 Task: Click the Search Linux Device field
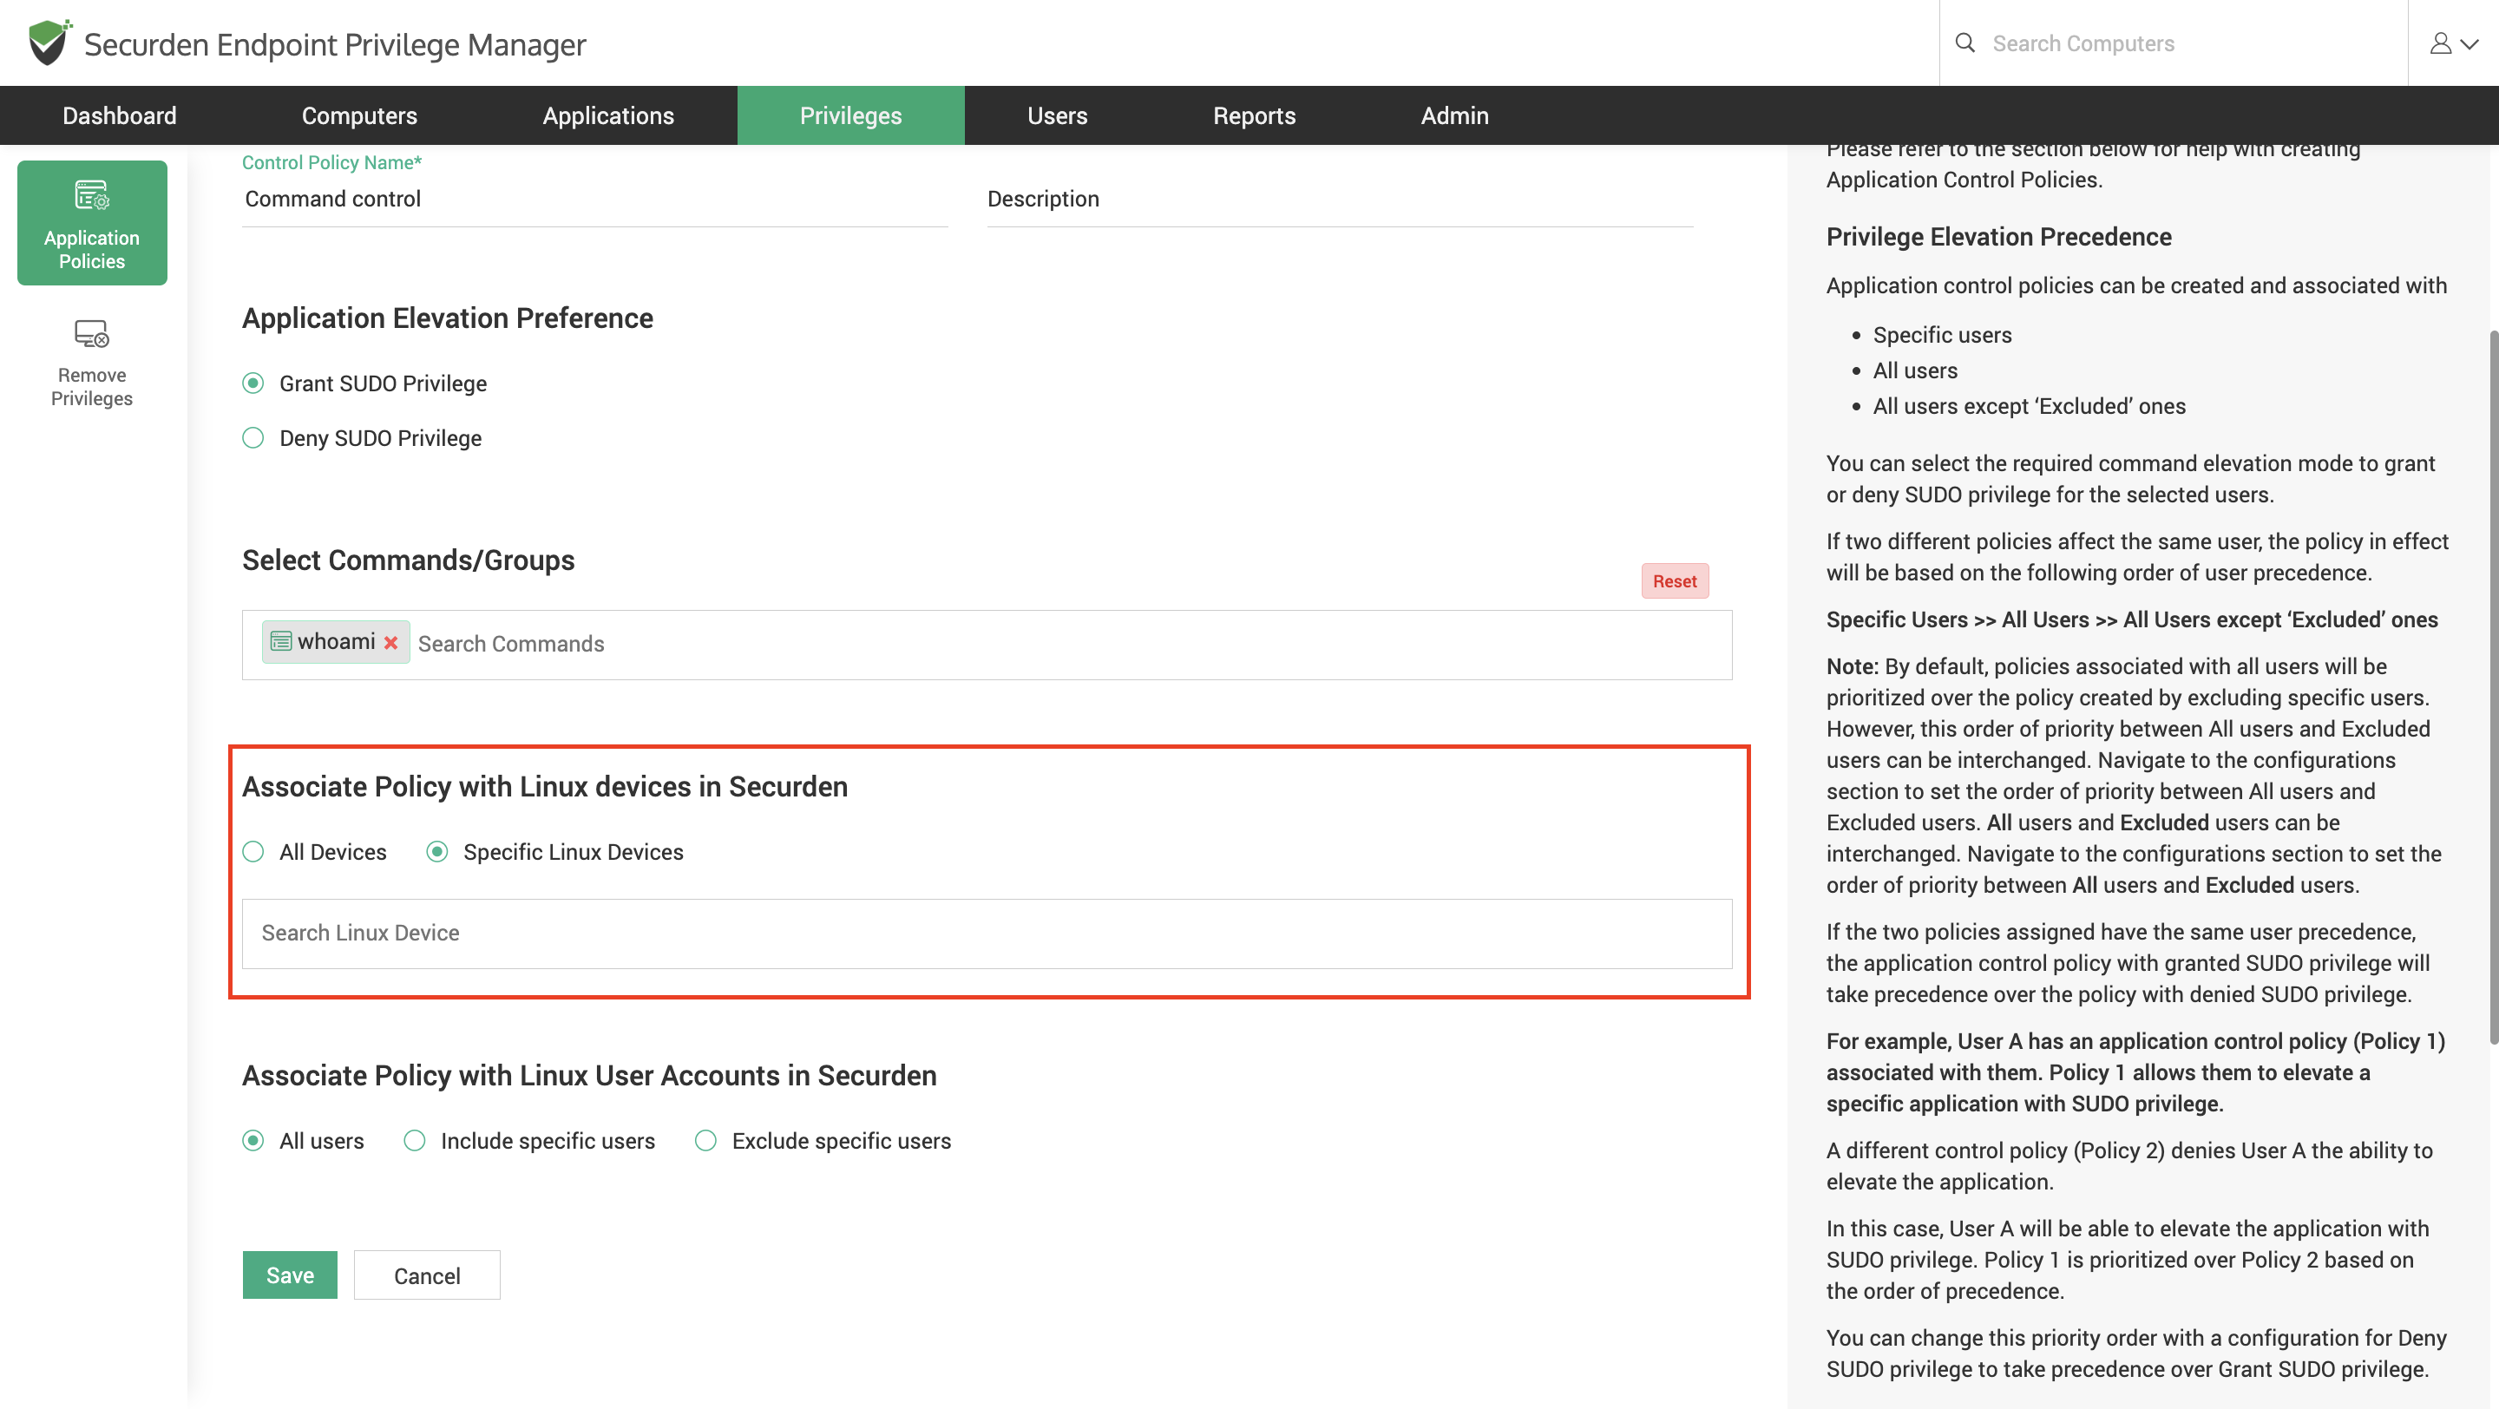tap(987, 933)
